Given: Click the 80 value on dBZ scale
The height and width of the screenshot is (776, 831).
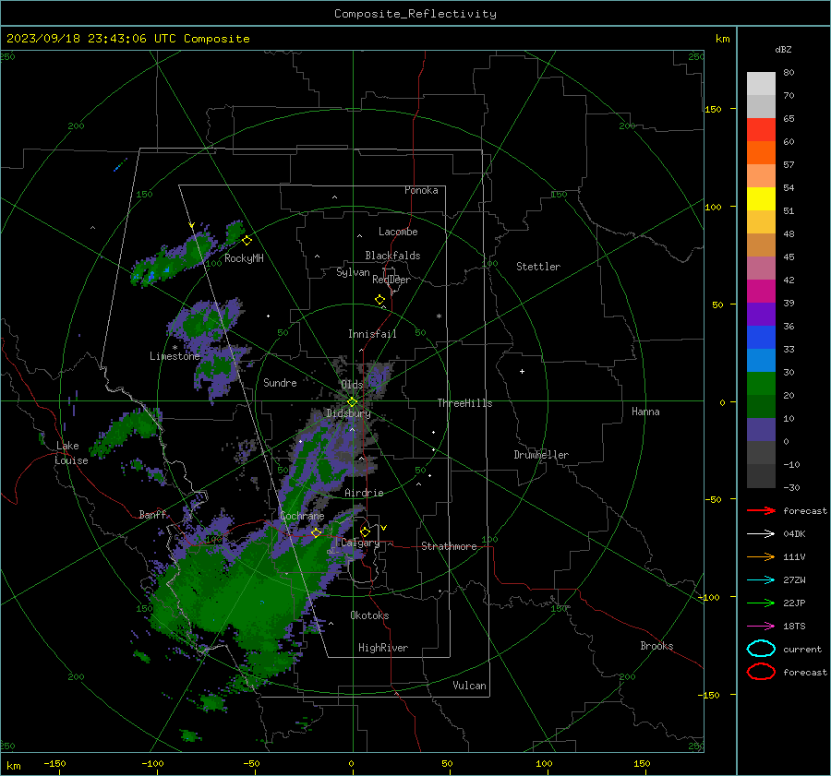Looking at the screenshot, I should pos(789,73).
